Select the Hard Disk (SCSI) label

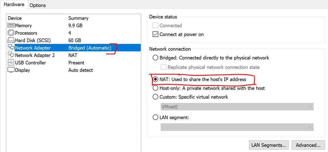(x=33, y=40)
